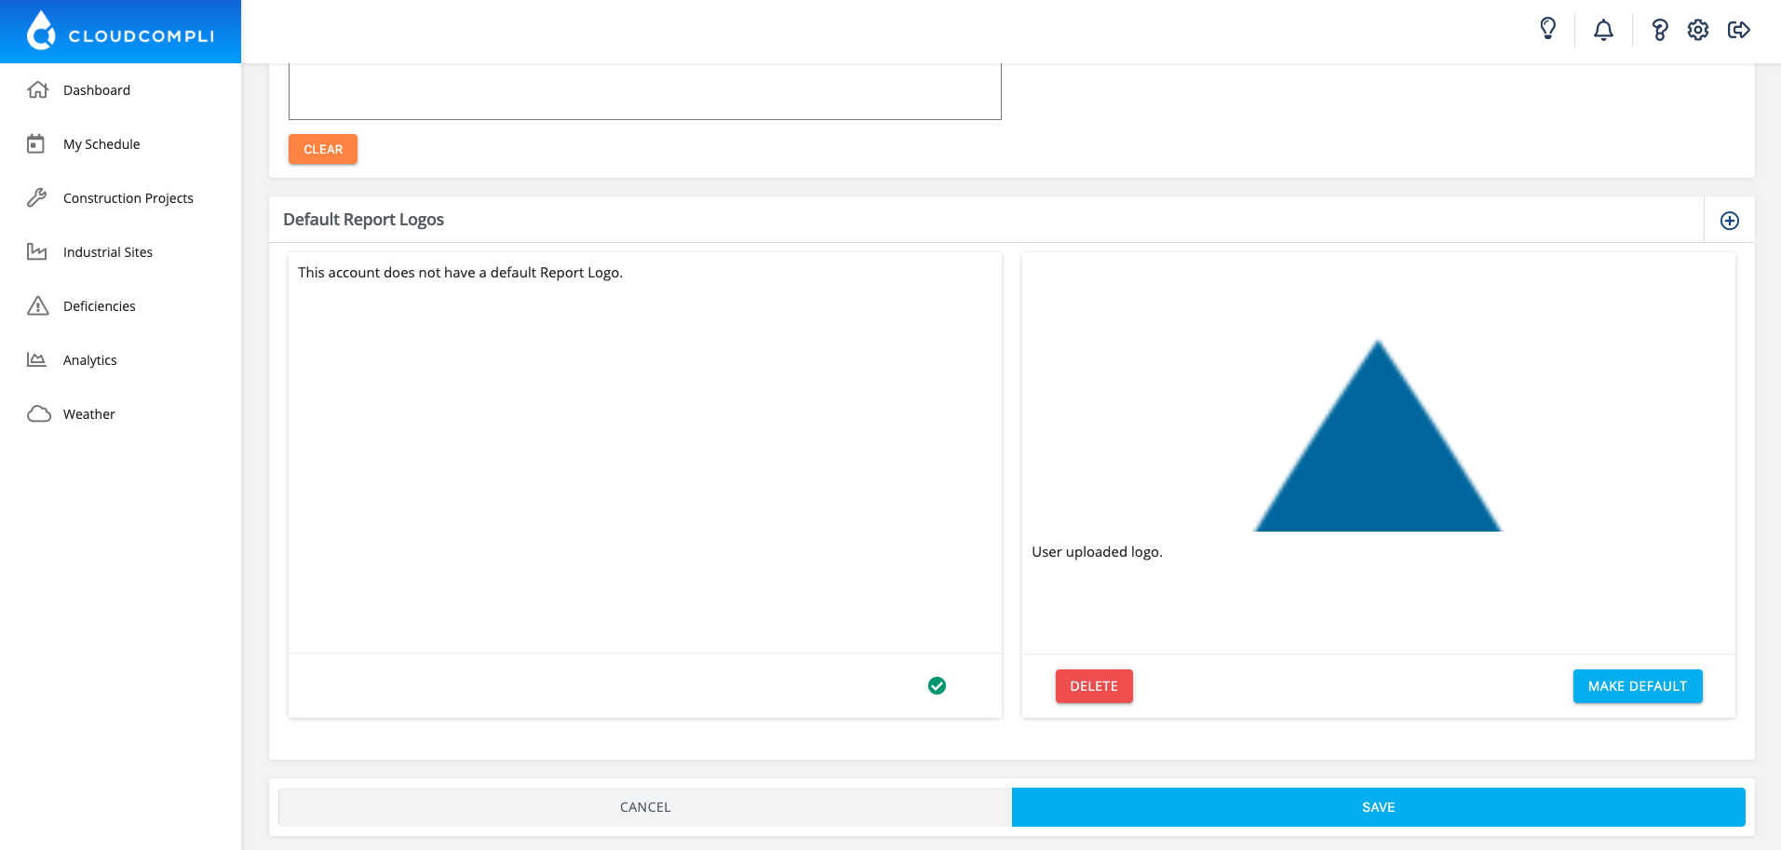Make the uploaded logo default

click(1638, 686)
